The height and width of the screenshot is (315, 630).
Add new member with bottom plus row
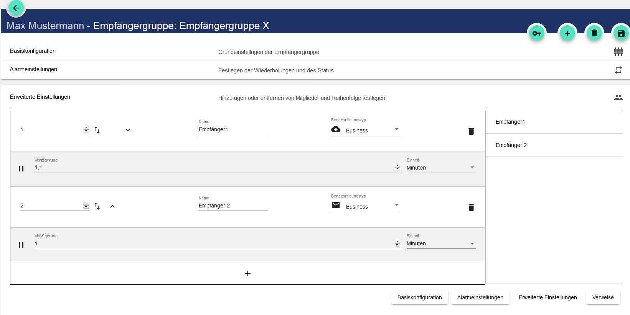pos(247,273)
